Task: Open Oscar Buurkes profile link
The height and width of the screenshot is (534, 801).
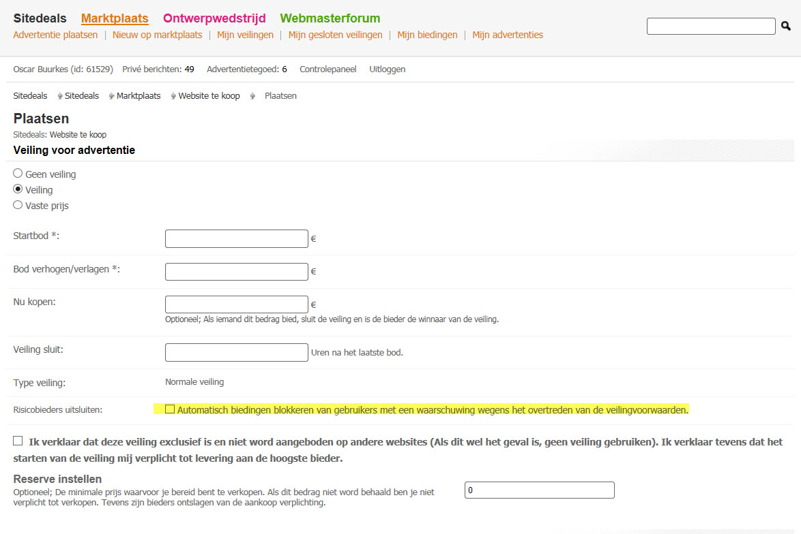Action: [x=63, y=69]
